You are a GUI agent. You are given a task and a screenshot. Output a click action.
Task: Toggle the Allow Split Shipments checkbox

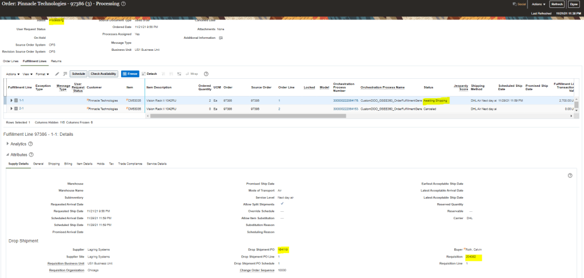(x=282, y=204)
